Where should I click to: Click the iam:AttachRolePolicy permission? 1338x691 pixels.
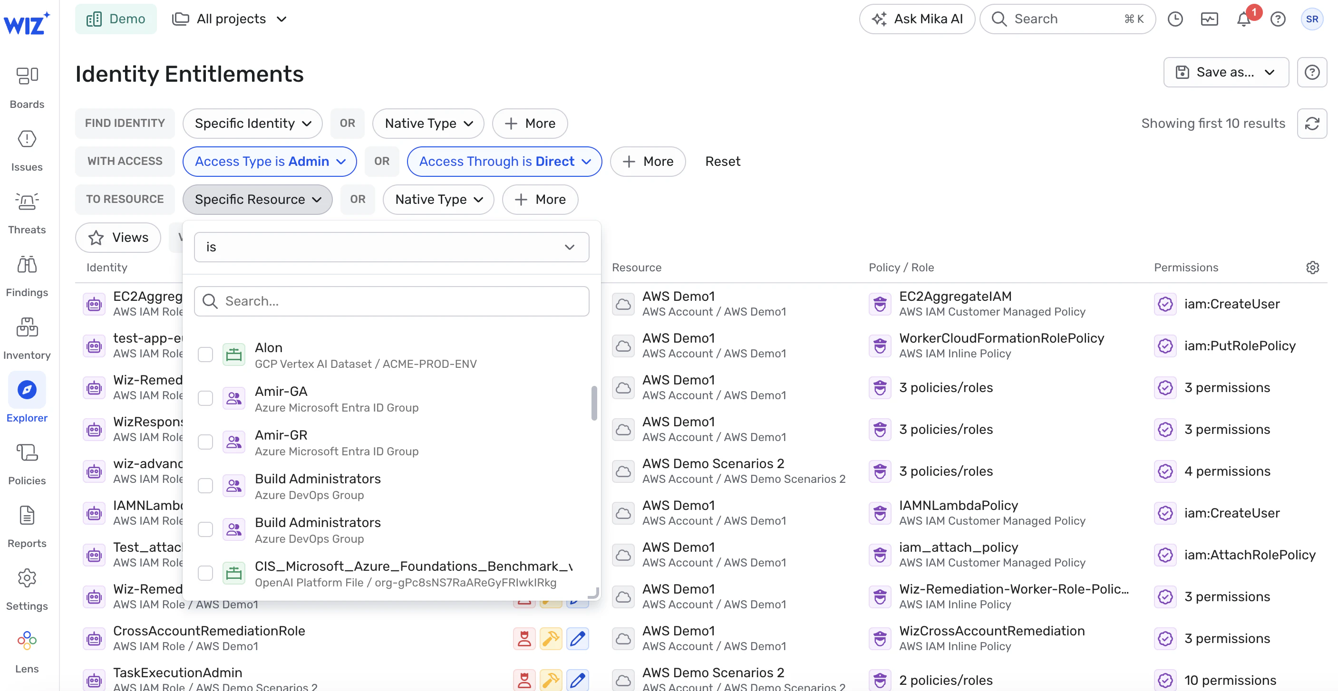pyautogui.click(x=1250, y=555)
